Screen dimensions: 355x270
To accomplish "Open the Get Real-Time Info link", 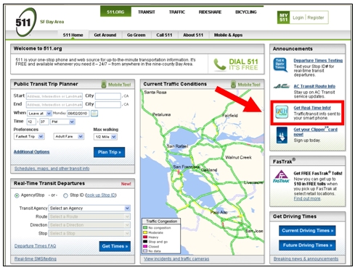I will tap(312, 108).
